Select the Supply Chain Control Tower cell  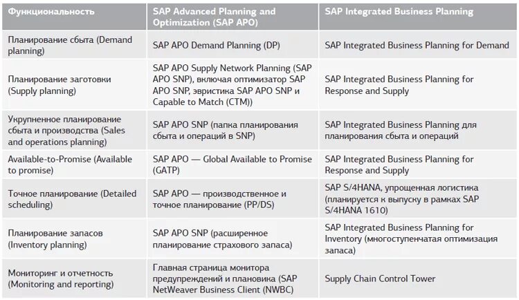(x=418, y=279)
